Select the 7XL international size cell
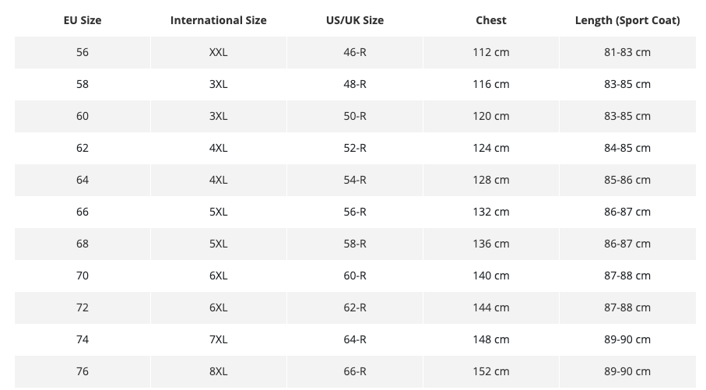Viewport: 706px width, 390px height. pyautogui.click(x=218, y=339)
